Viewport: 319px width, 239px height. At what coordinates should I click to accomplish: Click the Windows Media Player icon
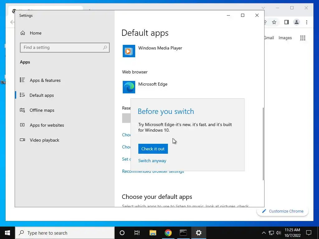[129, 51]
